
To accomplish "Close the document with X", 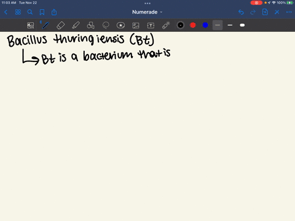I will pyautogui.click(x=277, y=12).
